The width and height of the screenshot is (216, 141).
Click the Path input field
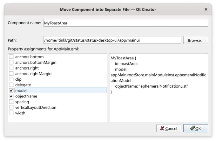112,40
